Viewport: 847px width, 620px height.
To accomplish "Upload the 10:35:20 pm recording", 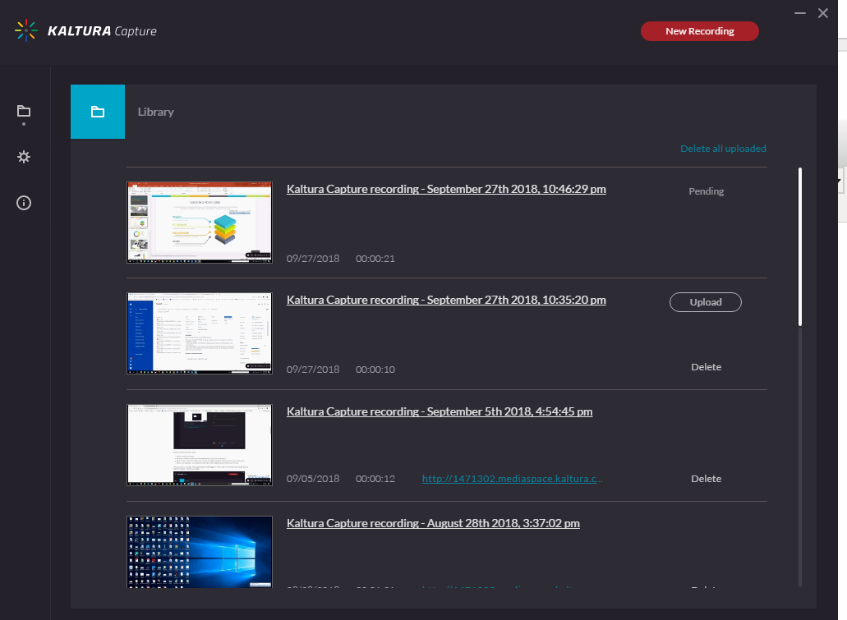I will (706, 302).
